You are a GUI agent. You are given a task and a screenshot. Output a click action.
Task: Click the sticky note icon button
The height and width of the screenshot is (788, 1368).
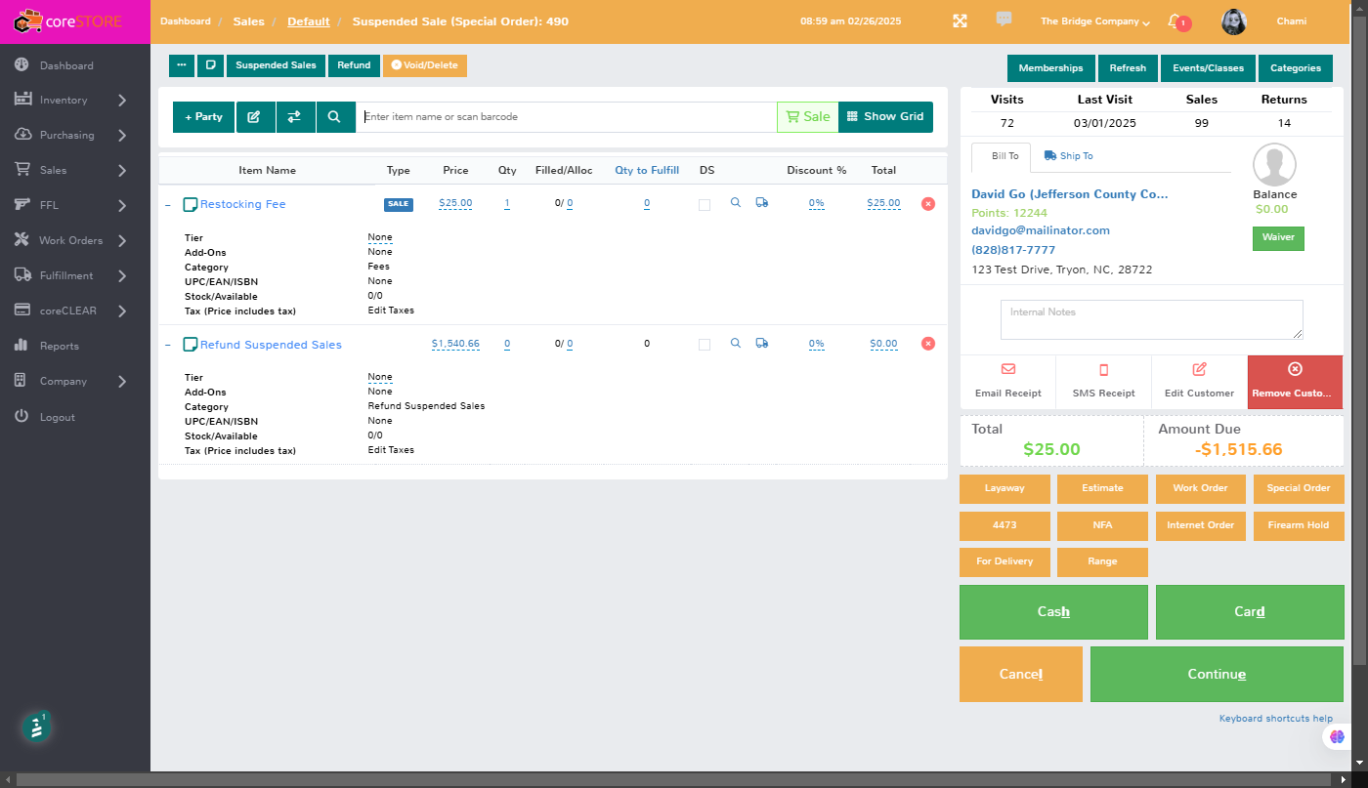[x=210, y=65]
